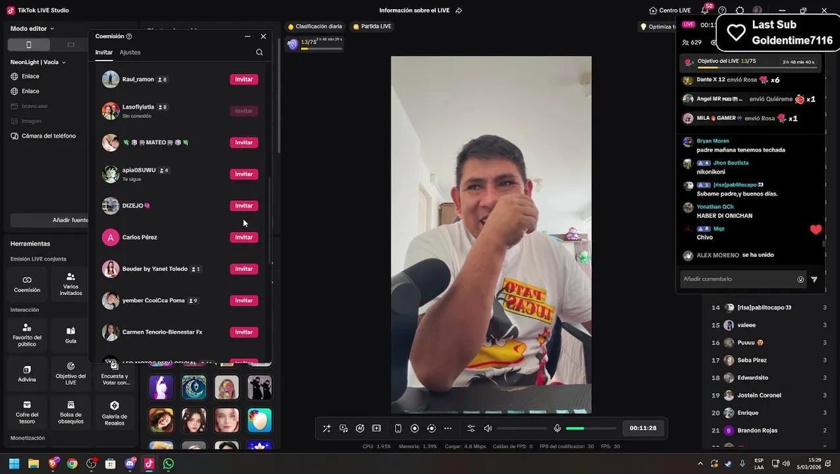Mute the speaker volume icon
This screenshot has width=840, height=474.
point(488,429)
